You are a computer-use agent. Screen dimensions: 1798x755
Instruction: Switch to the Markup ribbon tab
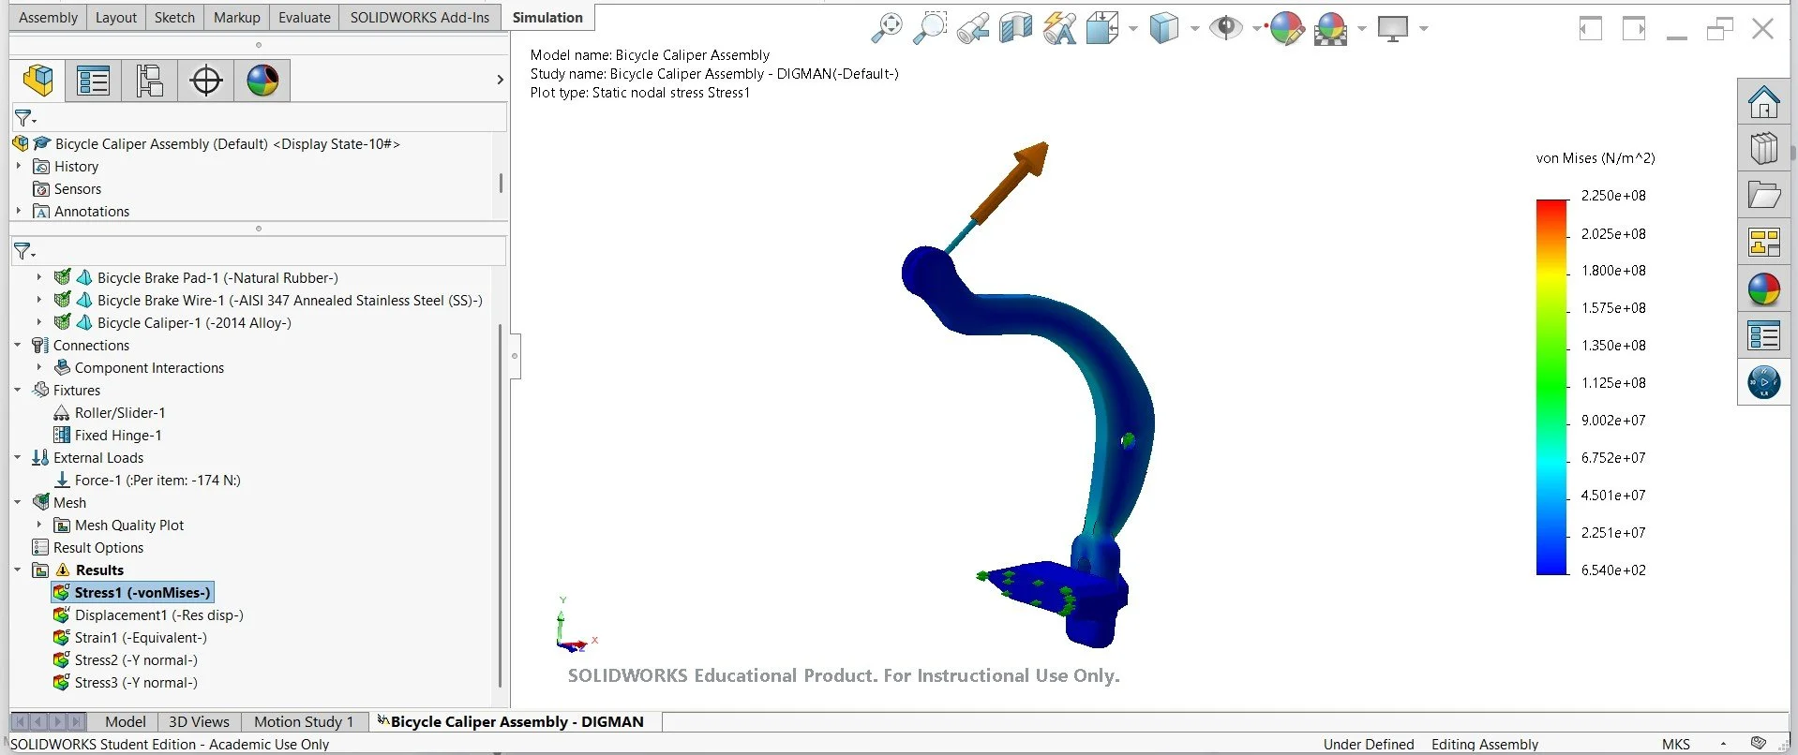coord(237,17)
